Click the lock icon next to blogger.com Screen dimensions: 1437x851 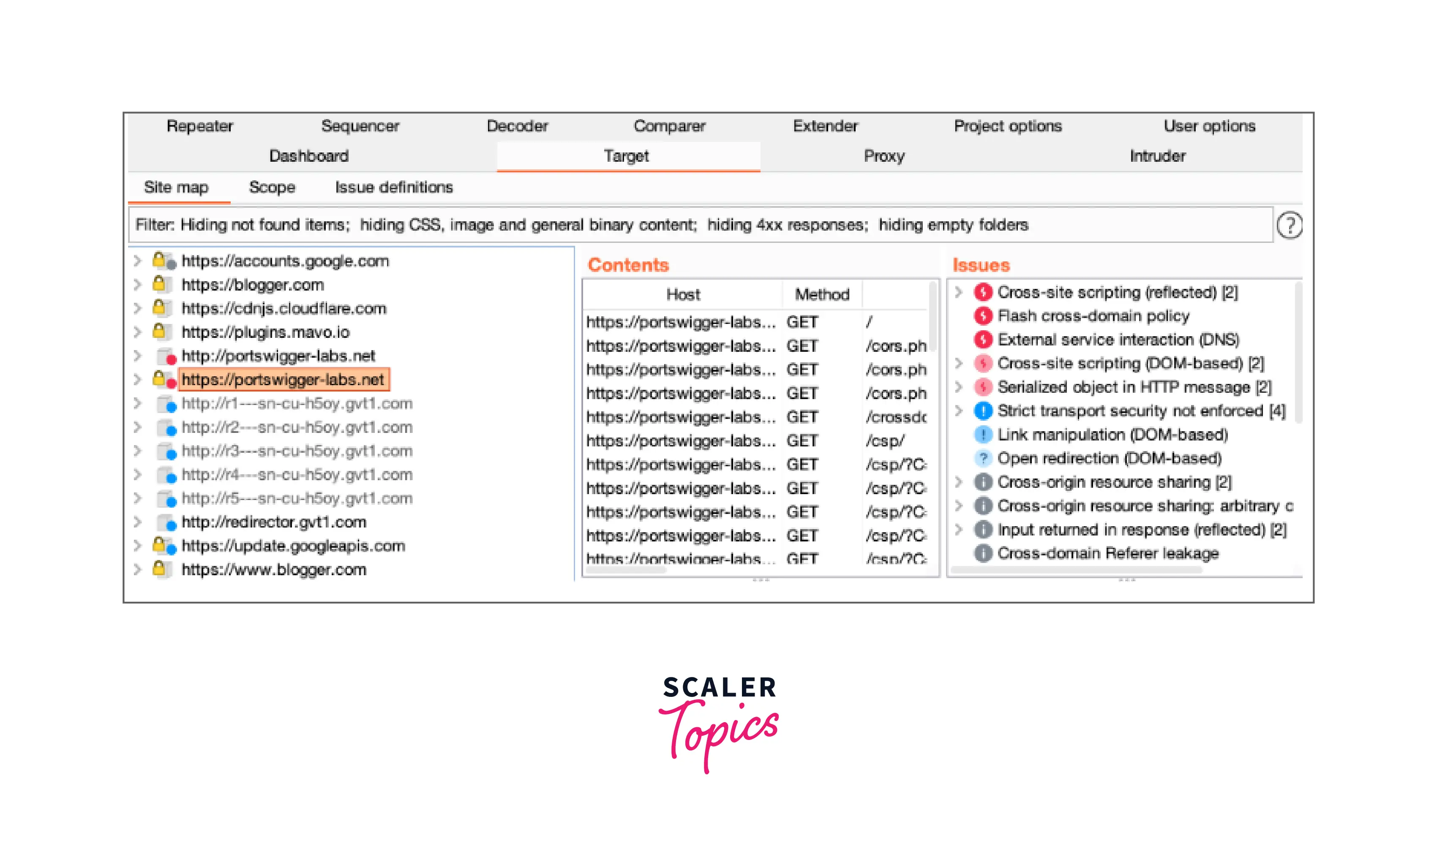click(x=159, y=284)
